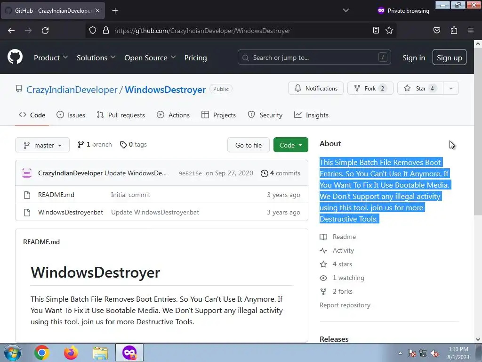
Task: Click the Firefox private browsing taskbar icon
Action: pos(129,353)
